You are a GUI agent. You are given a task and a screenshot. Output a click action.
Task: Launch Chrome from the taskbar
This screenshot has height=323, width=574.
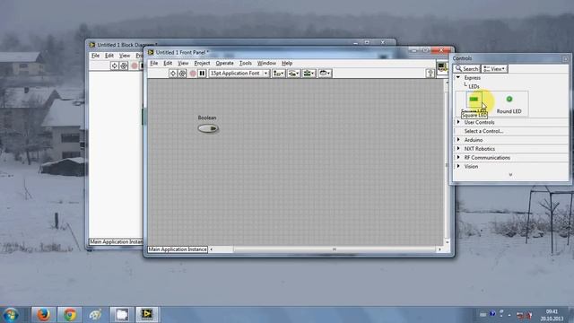click(x=69, y=314)
